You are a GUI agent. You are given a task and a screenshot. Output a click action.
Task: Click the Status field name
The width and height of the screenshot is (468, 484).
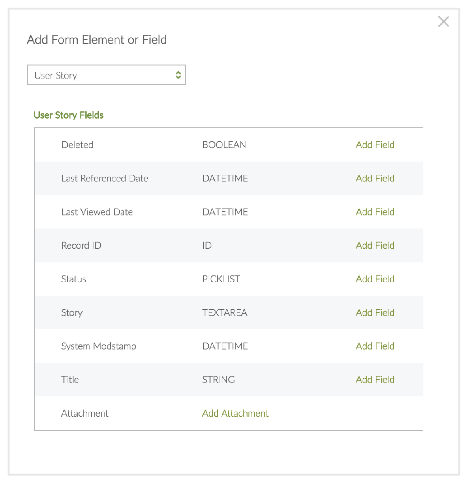74,279
